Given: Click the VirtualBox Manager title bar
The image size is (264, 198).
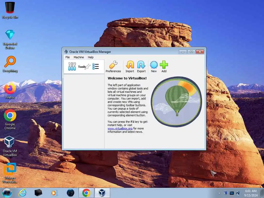Looking at the screenshot, I should [121, 52].
